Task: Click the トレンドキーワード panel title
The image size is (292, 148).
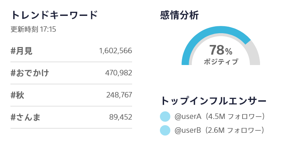Action: click(54, 15)
